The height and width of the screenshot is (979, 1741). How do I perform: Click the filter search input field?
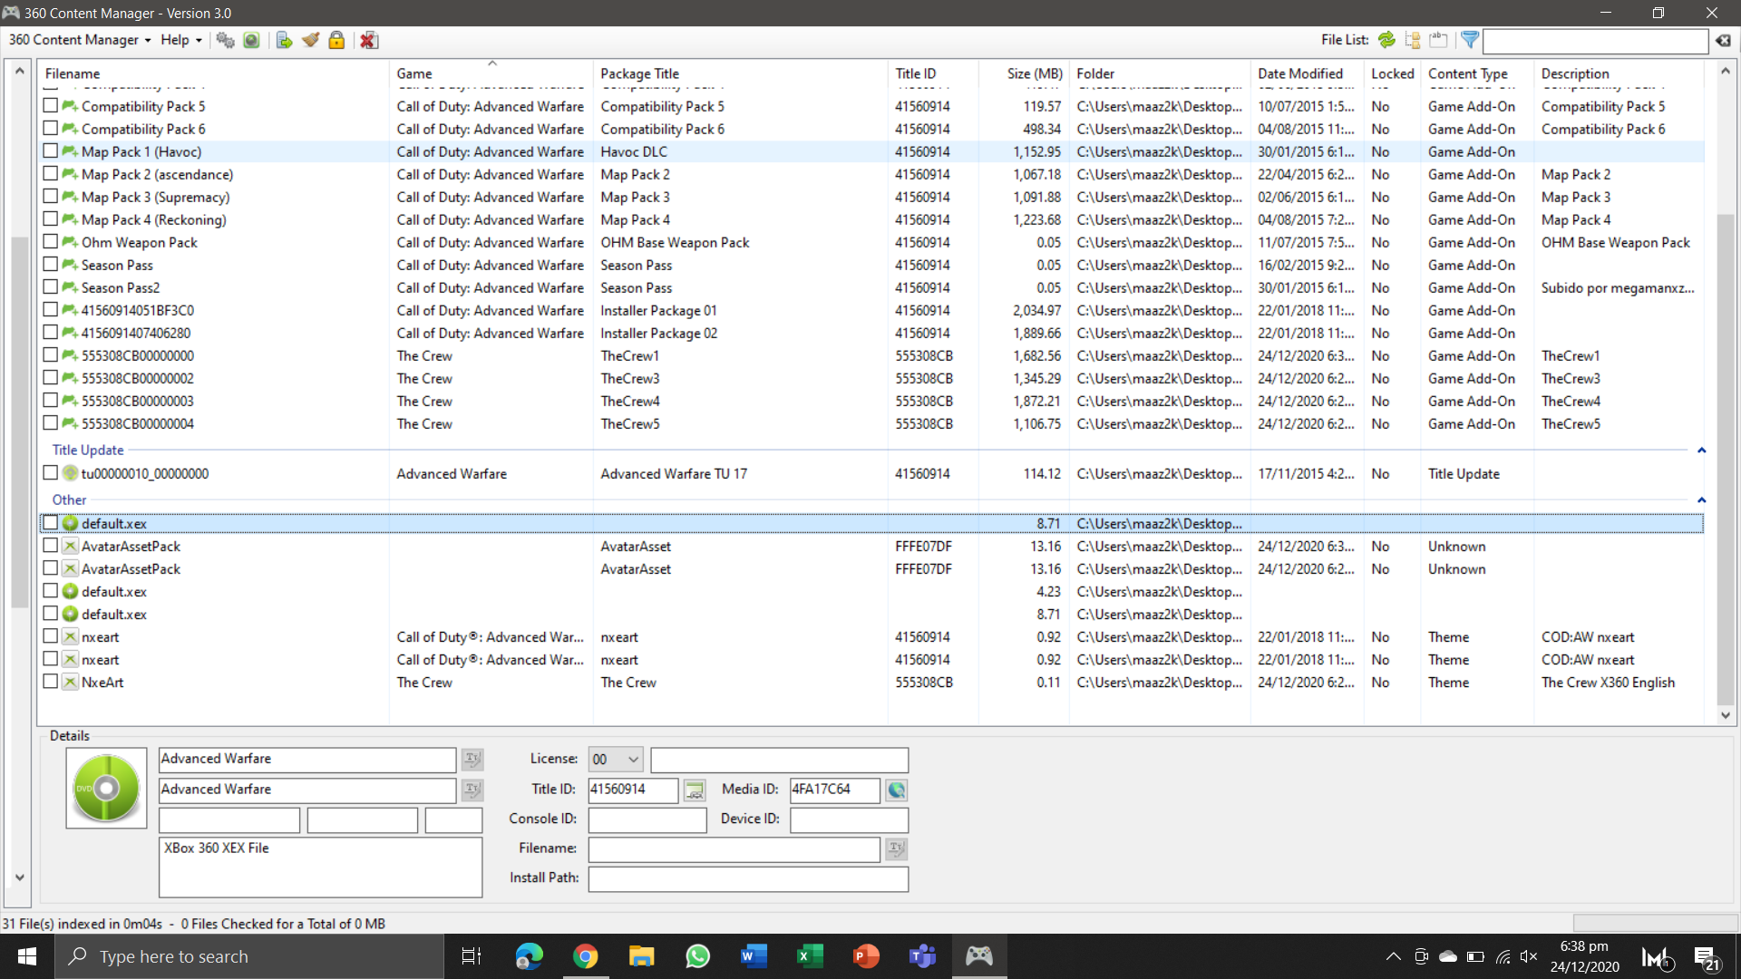[1596, 41]
